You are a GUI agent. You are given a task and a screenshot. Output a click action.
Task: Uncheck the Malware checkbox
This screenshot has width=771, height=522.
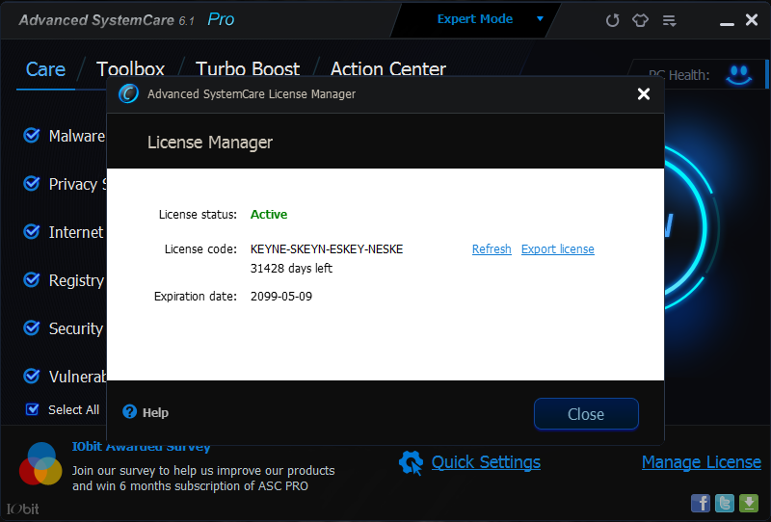(32, 135)
